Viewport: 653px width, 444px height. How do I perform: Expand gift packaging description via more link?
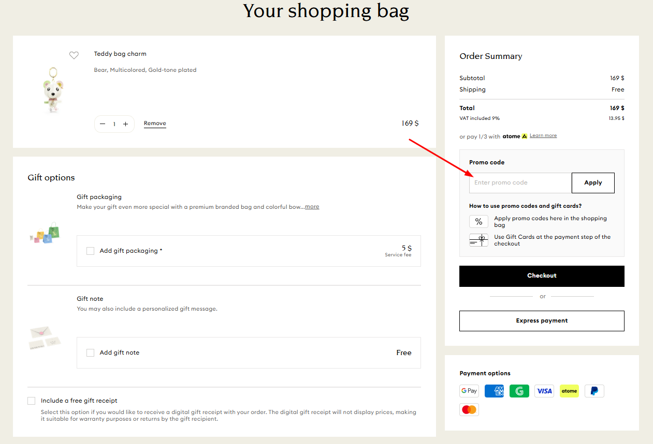coord(312,206)
